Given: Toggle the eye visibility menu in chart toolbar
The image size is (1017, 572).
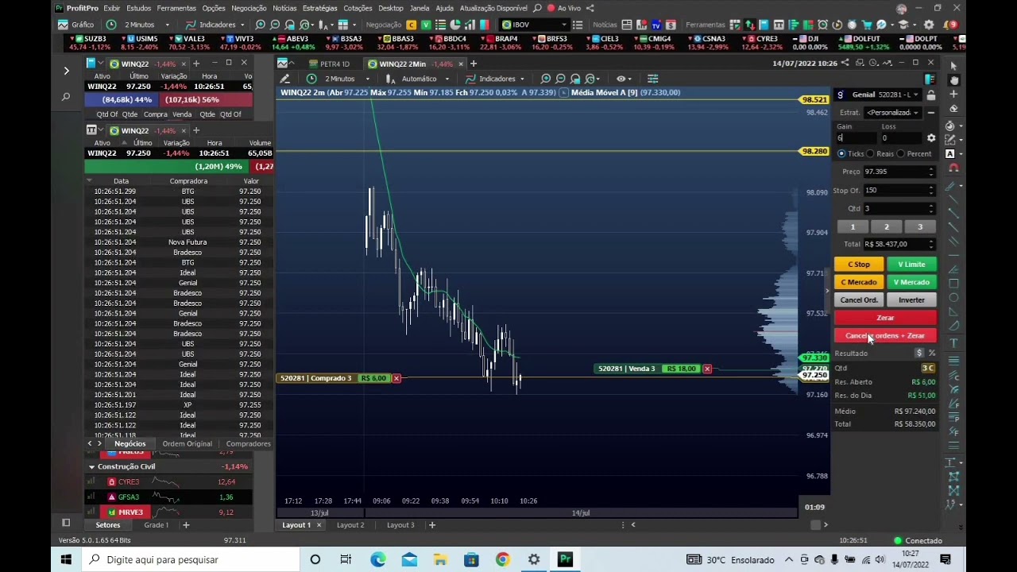Looking at the screenshot, I should tap(624, 79).
